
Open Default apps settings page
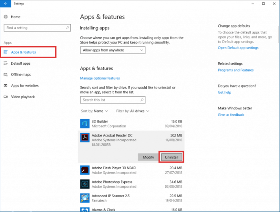pyautogui.click(x=21, y=63)
